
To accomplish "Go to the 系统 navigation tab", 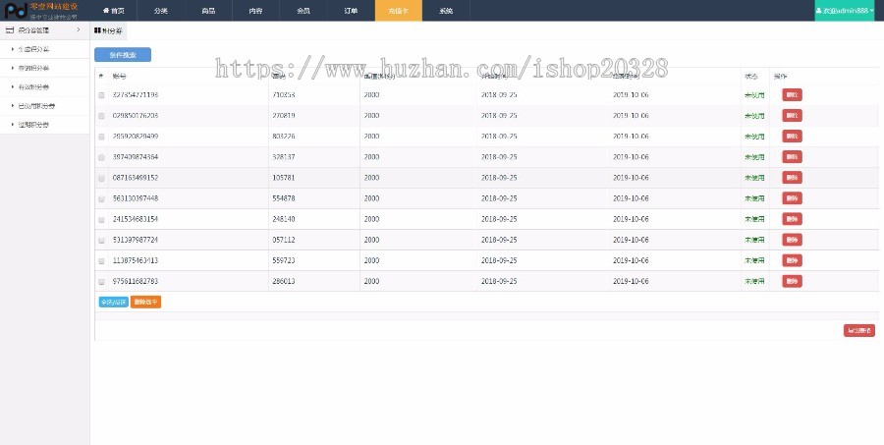I will click(x=446, y=11).
